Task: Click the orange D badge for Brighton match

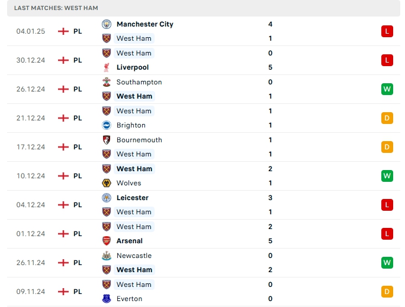Action: [x=387, y=118]
